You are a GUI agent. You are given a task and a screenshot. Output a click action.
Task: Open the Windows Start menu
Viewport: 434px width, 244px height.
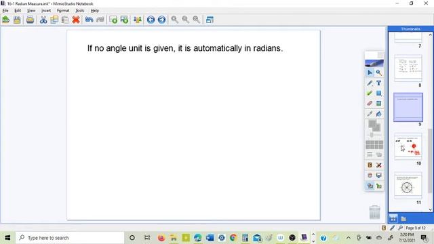tap(7, 238)
